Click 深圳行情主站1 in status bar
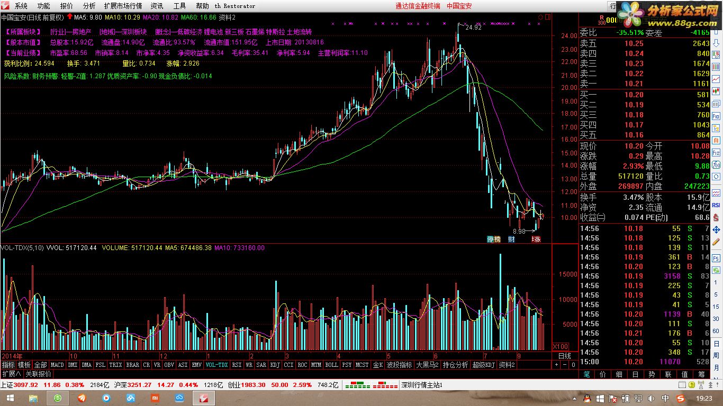Viewport: 723px width, 406px height. [422, 385]
